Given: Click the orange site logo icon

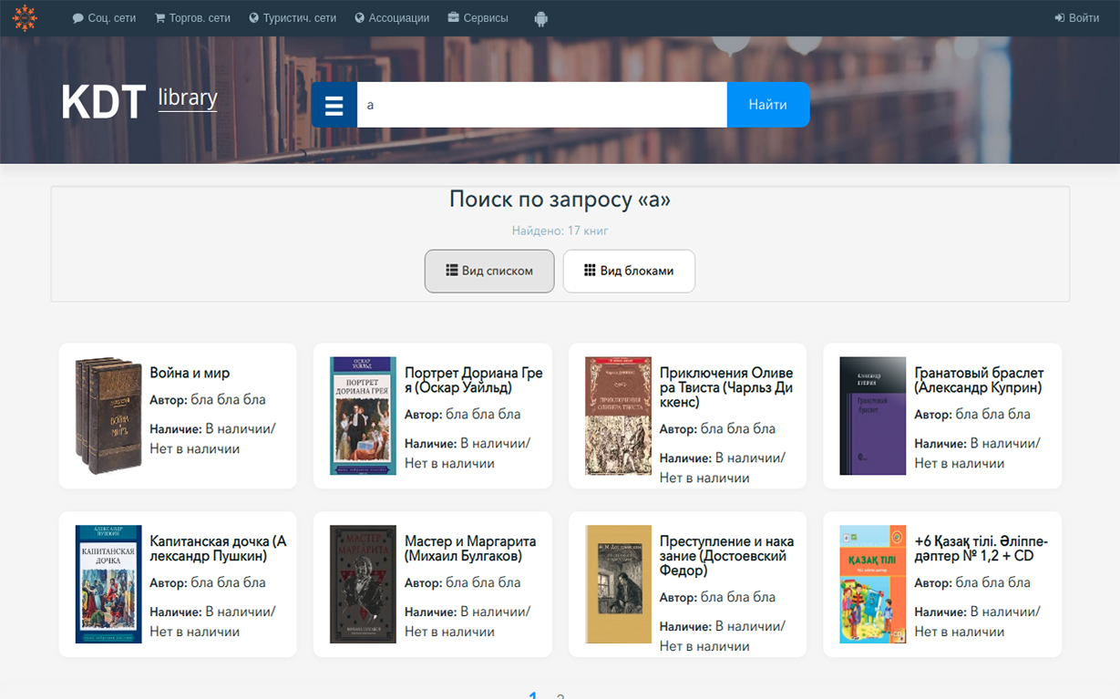Looking at the screenshot, I should point(25,18).
